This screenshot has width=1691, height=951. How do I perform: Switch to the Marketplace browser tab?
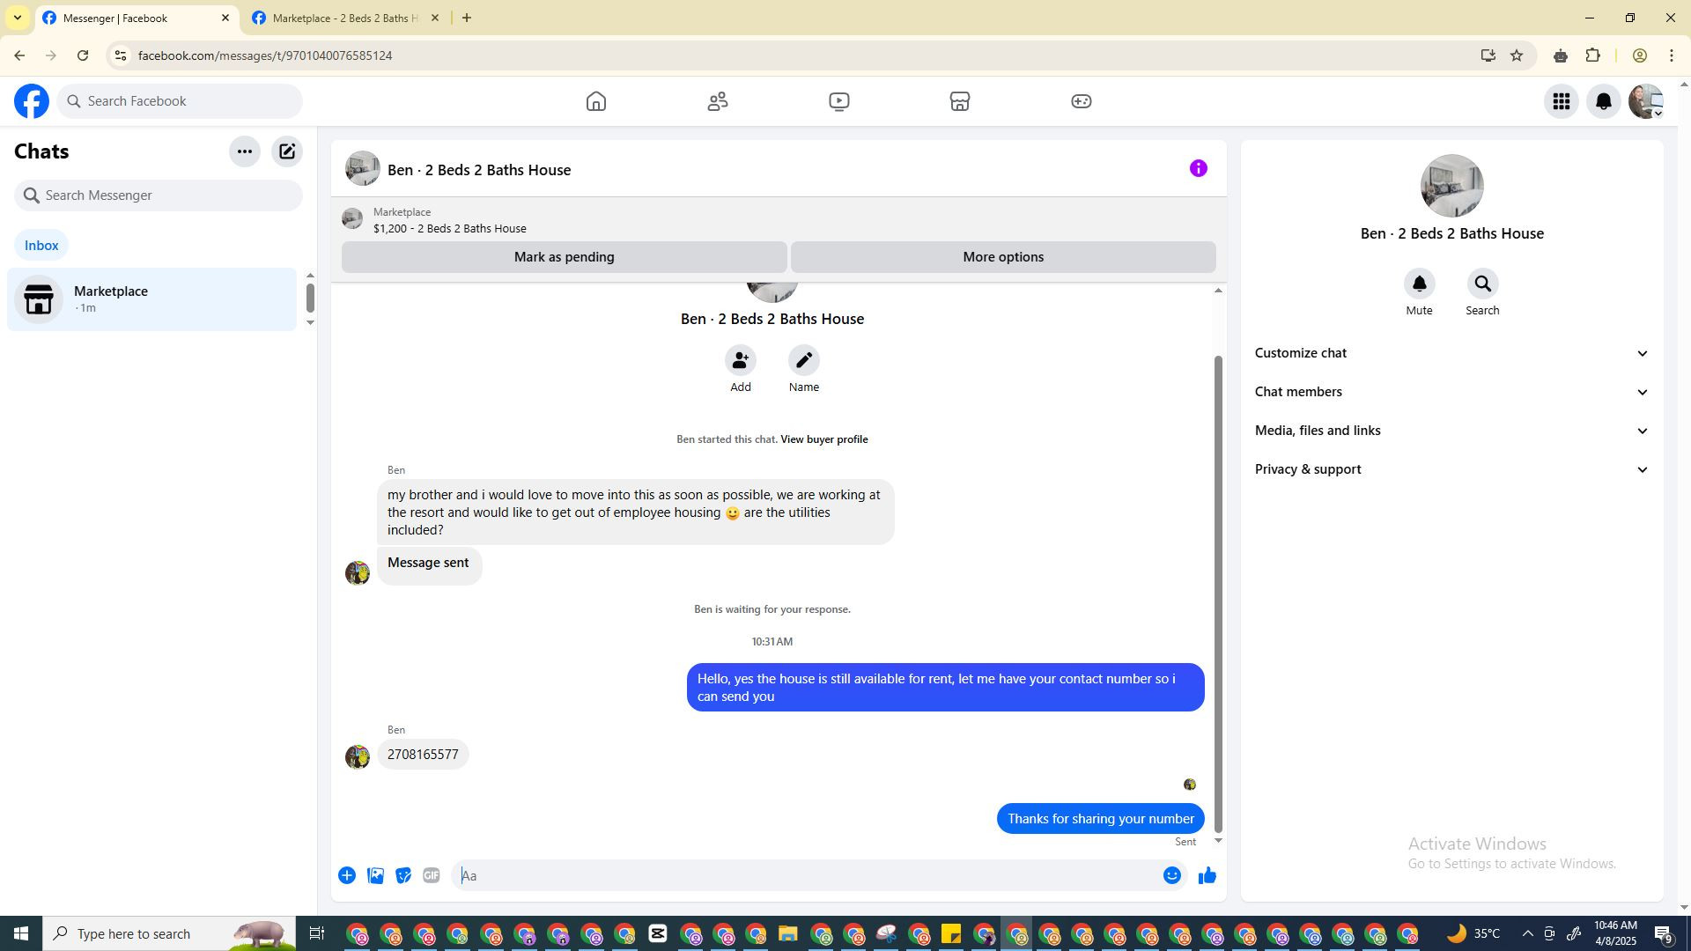coord(345,18)
